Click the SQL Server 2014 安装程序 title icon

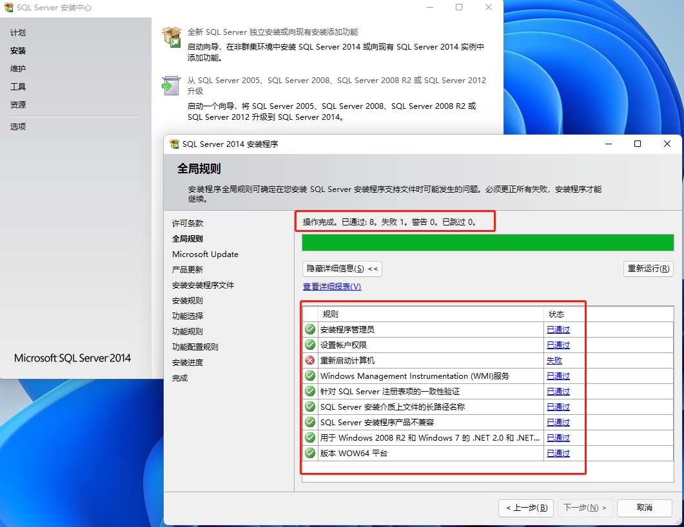[x=175, y=144]
